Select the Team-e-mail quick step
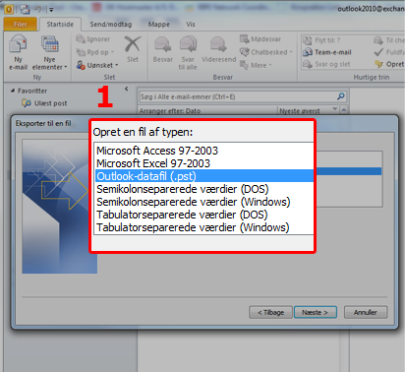Screen dimensions: 405x372 coord(327,52)
